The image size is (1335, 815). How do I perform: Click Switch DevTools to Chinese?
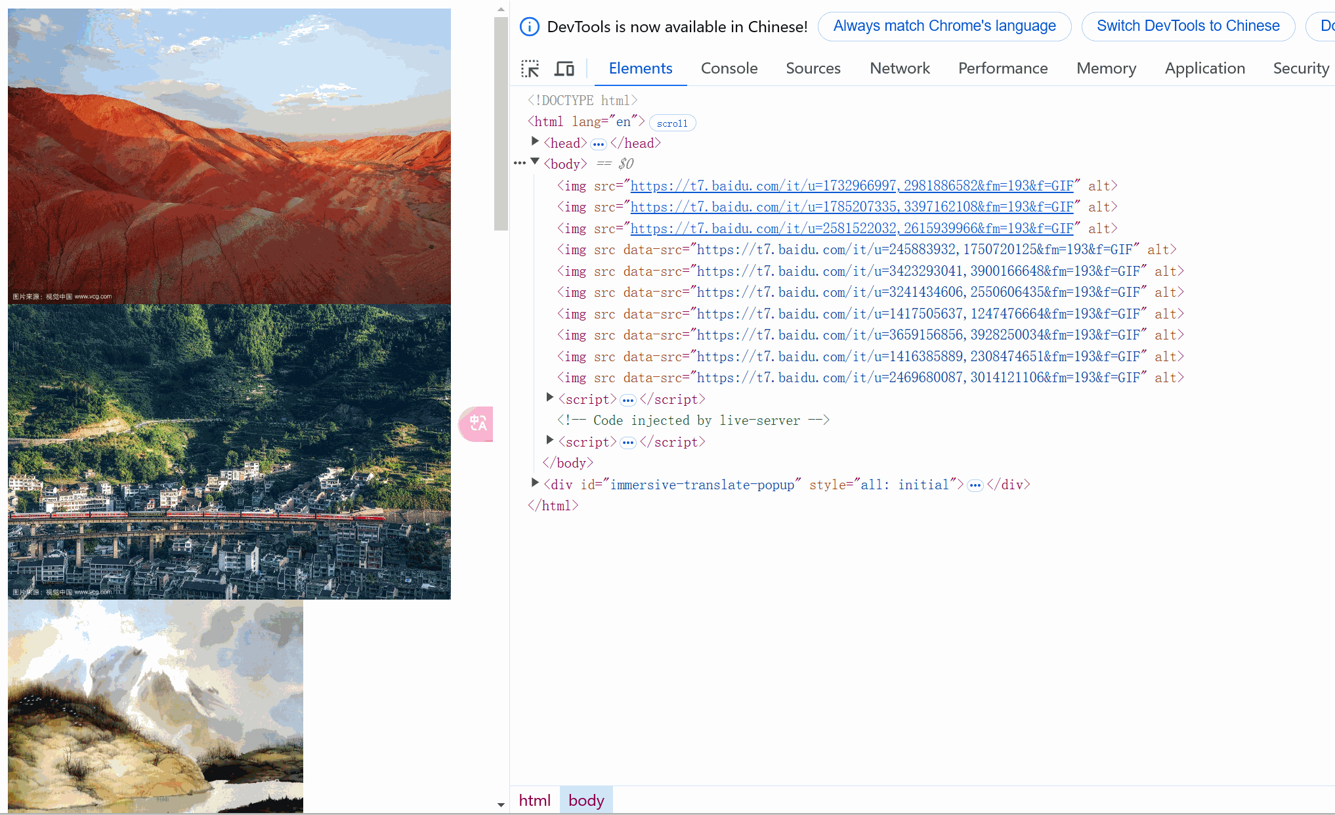coord(1187,26)
